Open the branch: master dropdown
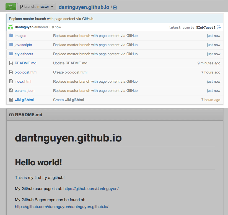 (36, 6)
